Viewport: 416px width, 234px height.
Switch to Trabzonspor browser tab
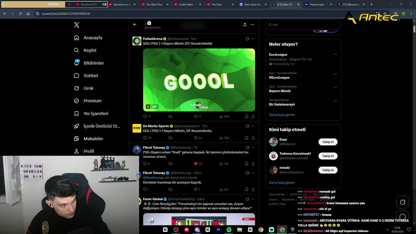click(318, 5)
